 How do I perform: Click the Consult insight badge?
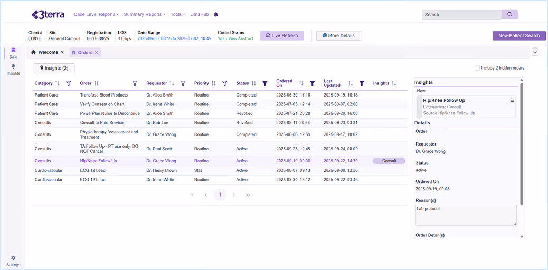click(x=389, y=161)
